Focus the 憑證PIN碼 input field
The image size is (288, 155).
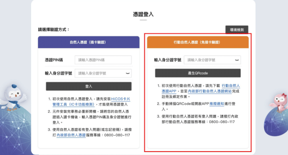(103, 60)
